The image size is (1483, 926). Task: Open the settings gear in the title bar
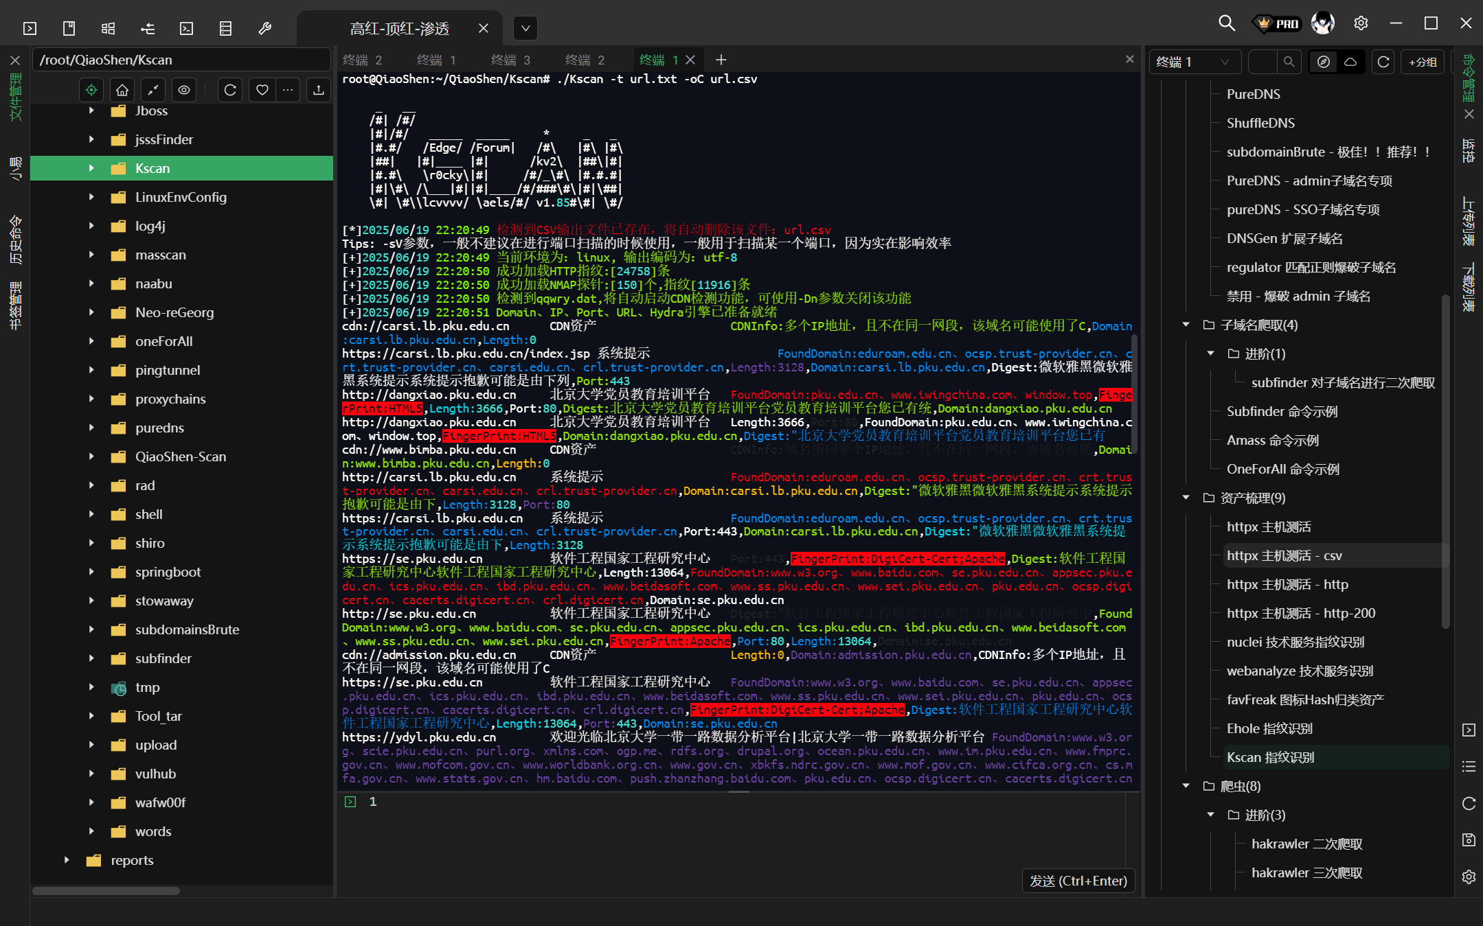1361,23
